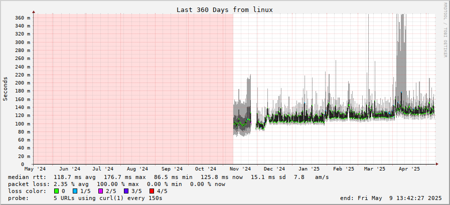Click the 125.8 ms now value

[x=222, y=177]
